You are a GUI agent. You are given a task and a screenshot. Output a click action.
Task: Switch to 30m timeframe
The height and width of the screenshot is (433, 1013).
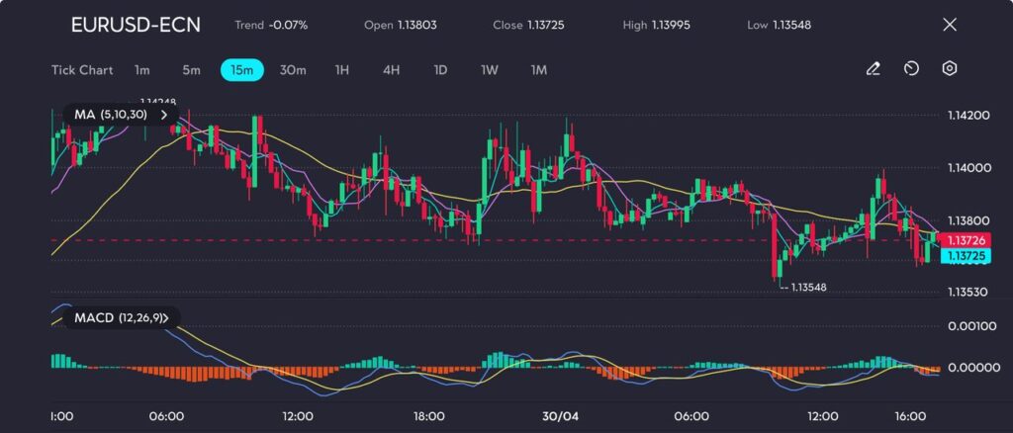coord(293,70)
